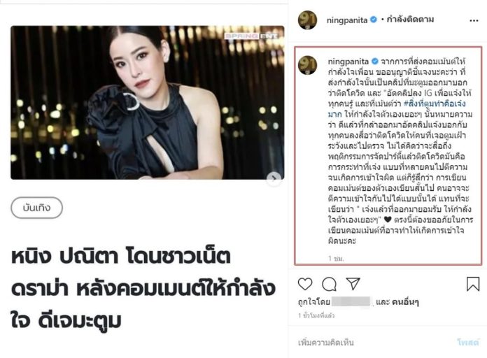487x358 pixels.
Task: Open ningpanita profile picture in header
Action: (307, 20)
